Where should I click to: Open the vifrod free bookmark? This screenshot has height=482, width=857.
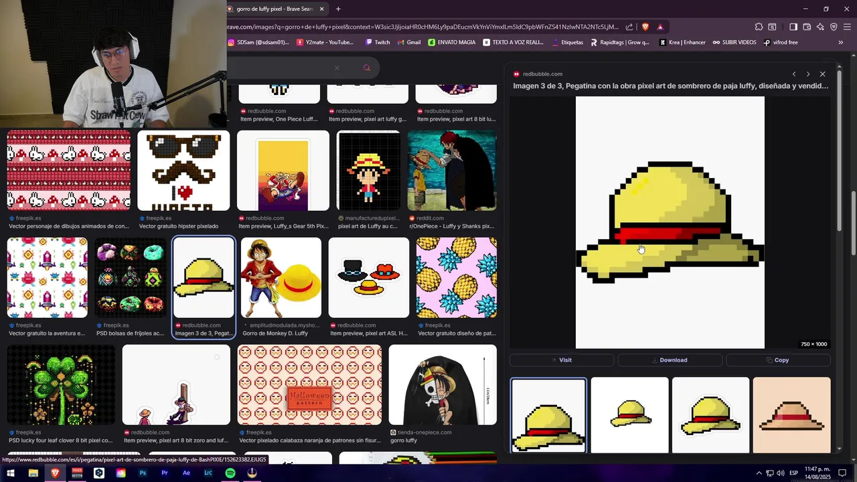click(781, 42)
